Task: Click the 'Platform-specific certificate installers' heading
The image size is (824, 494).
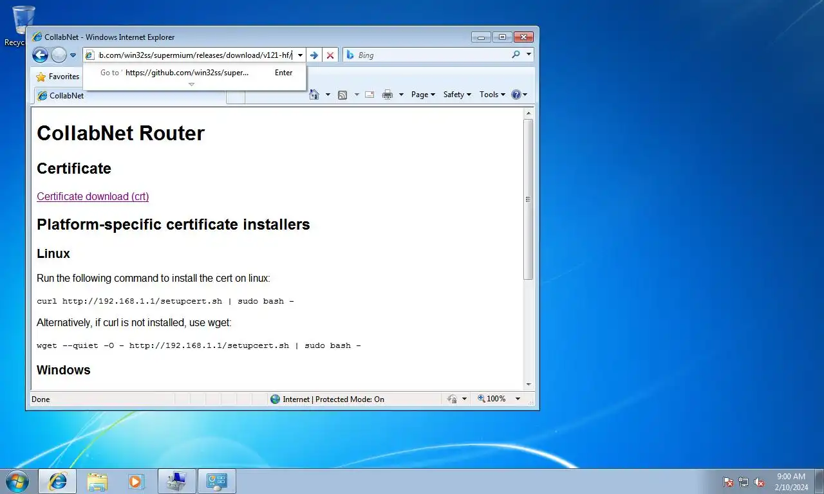Action: tap(173, 224)
